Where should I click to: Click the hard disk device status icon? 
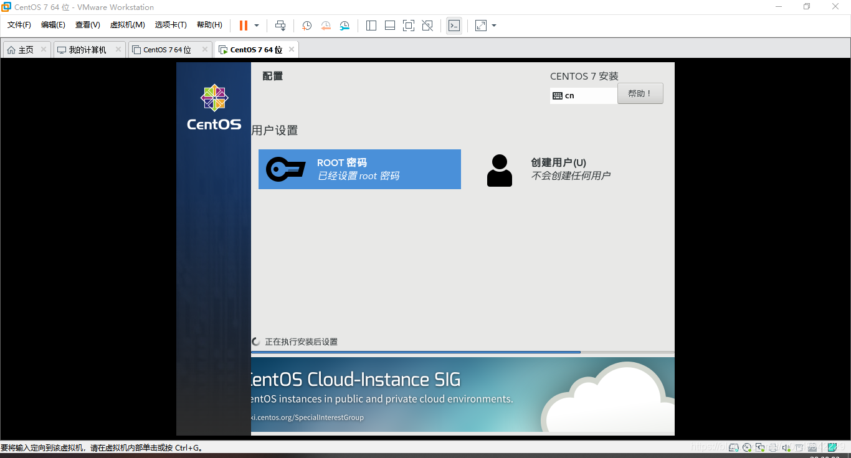734,447
